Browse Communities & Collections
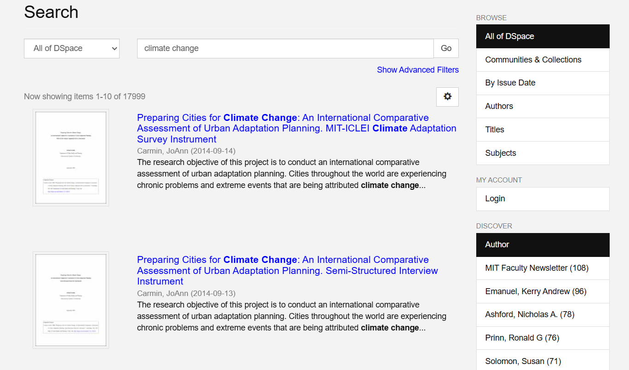The width and height of the screenshot is (629, 370). coord(542,60)
